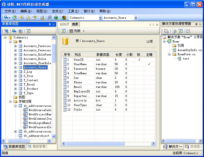The height and width of the screenshot is (157, 204).
Task: Click show all files icon in solution explorer
Action: pos(174,31)
